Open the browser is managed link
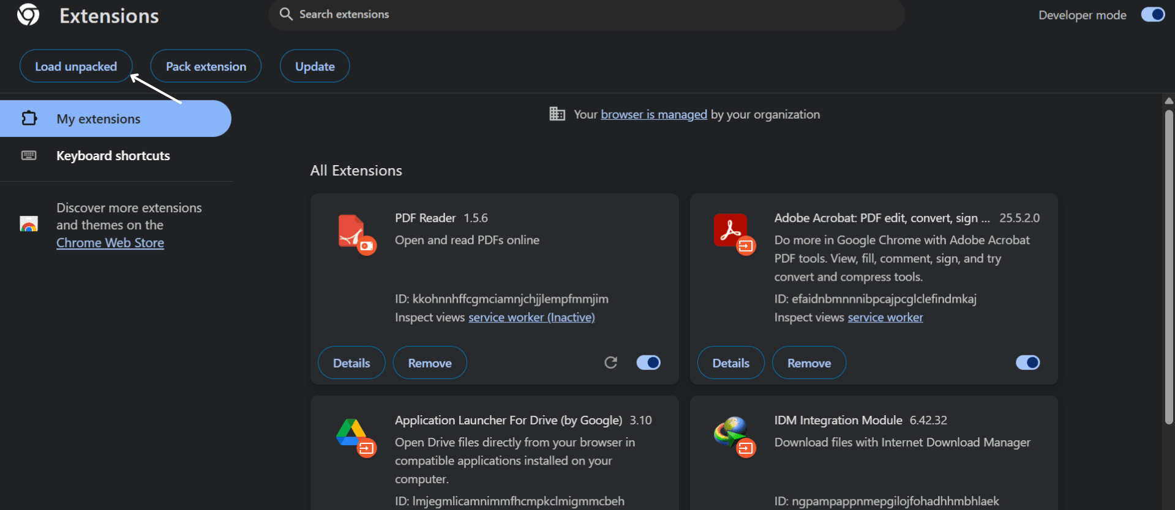 654,114
